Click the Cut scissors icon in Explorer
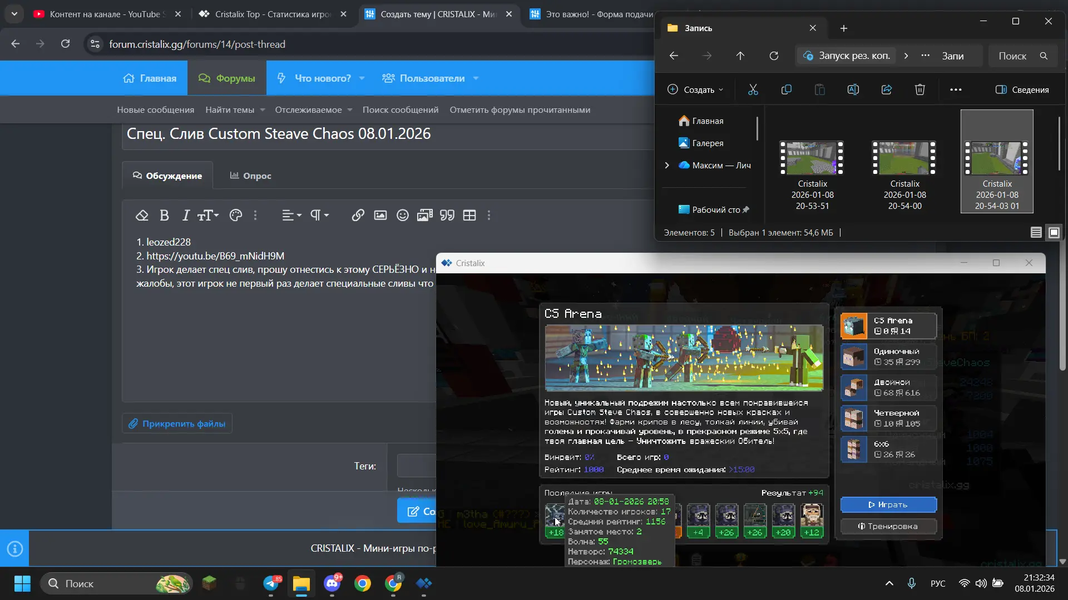This screenshot has height=600, width=1068. (x=753, y=89)
